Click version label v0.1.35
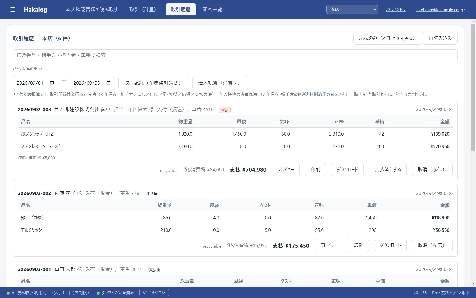The height and width of the screenshot is (298, 476). pos(420,293)
